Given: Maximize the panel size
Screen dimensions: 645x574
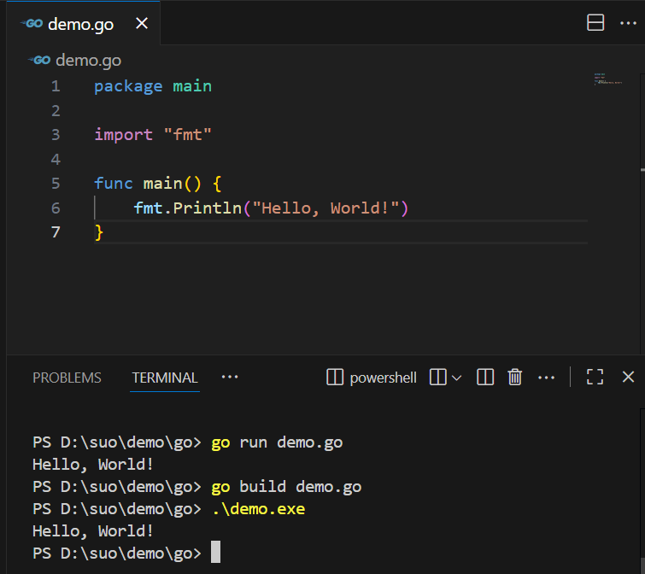Looking at the screenshot, I should (x=595, y=377).
